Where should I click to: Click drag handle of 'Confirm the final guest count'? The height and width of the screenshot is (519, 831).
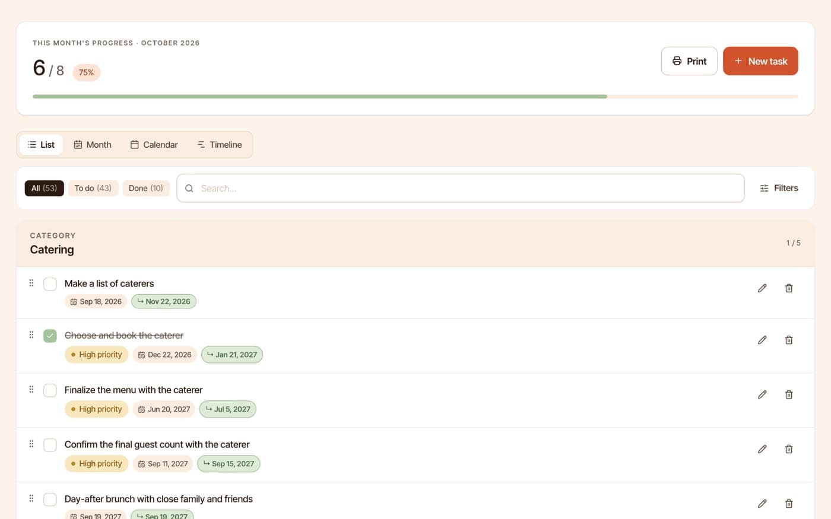click(31, 444)
